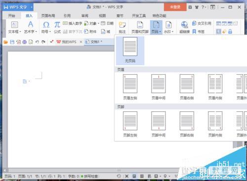Click the 域 field button
The width and height of the screenshot is (247, 181).
[x=105, y=32]
